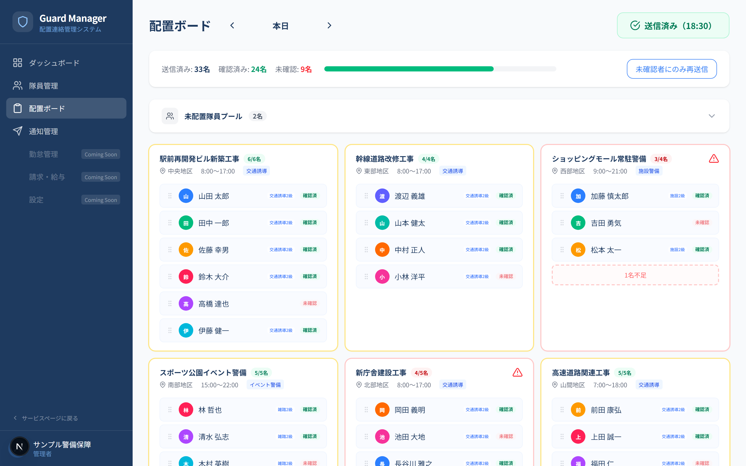Click 未確認 status on 小林 洋平
The height and width of the screenshot is (466, 746).
pos(506,277)
